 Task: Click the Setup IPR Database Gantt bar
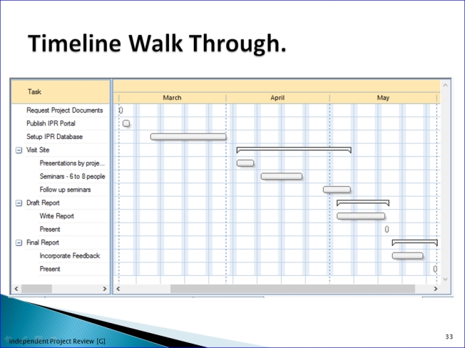point(188,137)
